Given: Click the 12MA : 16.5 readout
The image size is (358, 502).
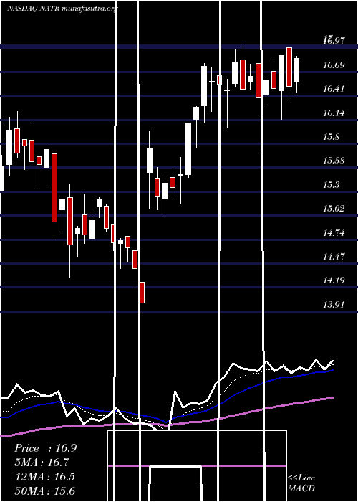Looking at the screenshot, I should [x=44, y=477].
